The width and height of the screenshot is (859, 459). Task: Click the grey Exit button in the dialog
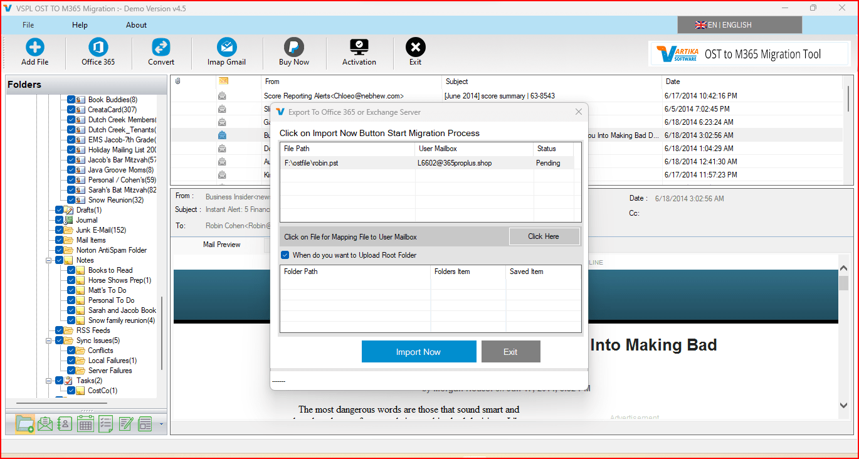[510, 352]
